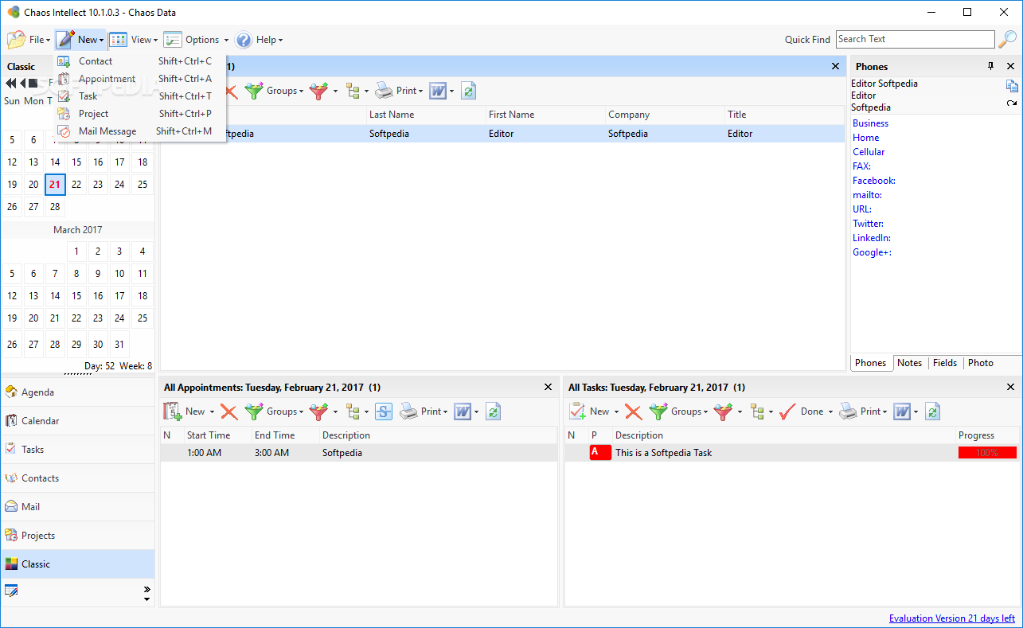Create a new task from the tasks toolbar
The width and height of the screenshot is (1023, 628).
point(589,412)
